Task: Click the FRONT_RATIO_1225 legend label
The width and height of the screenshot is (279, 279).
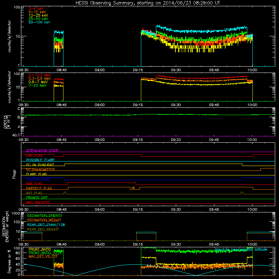Action: [45, 253]
